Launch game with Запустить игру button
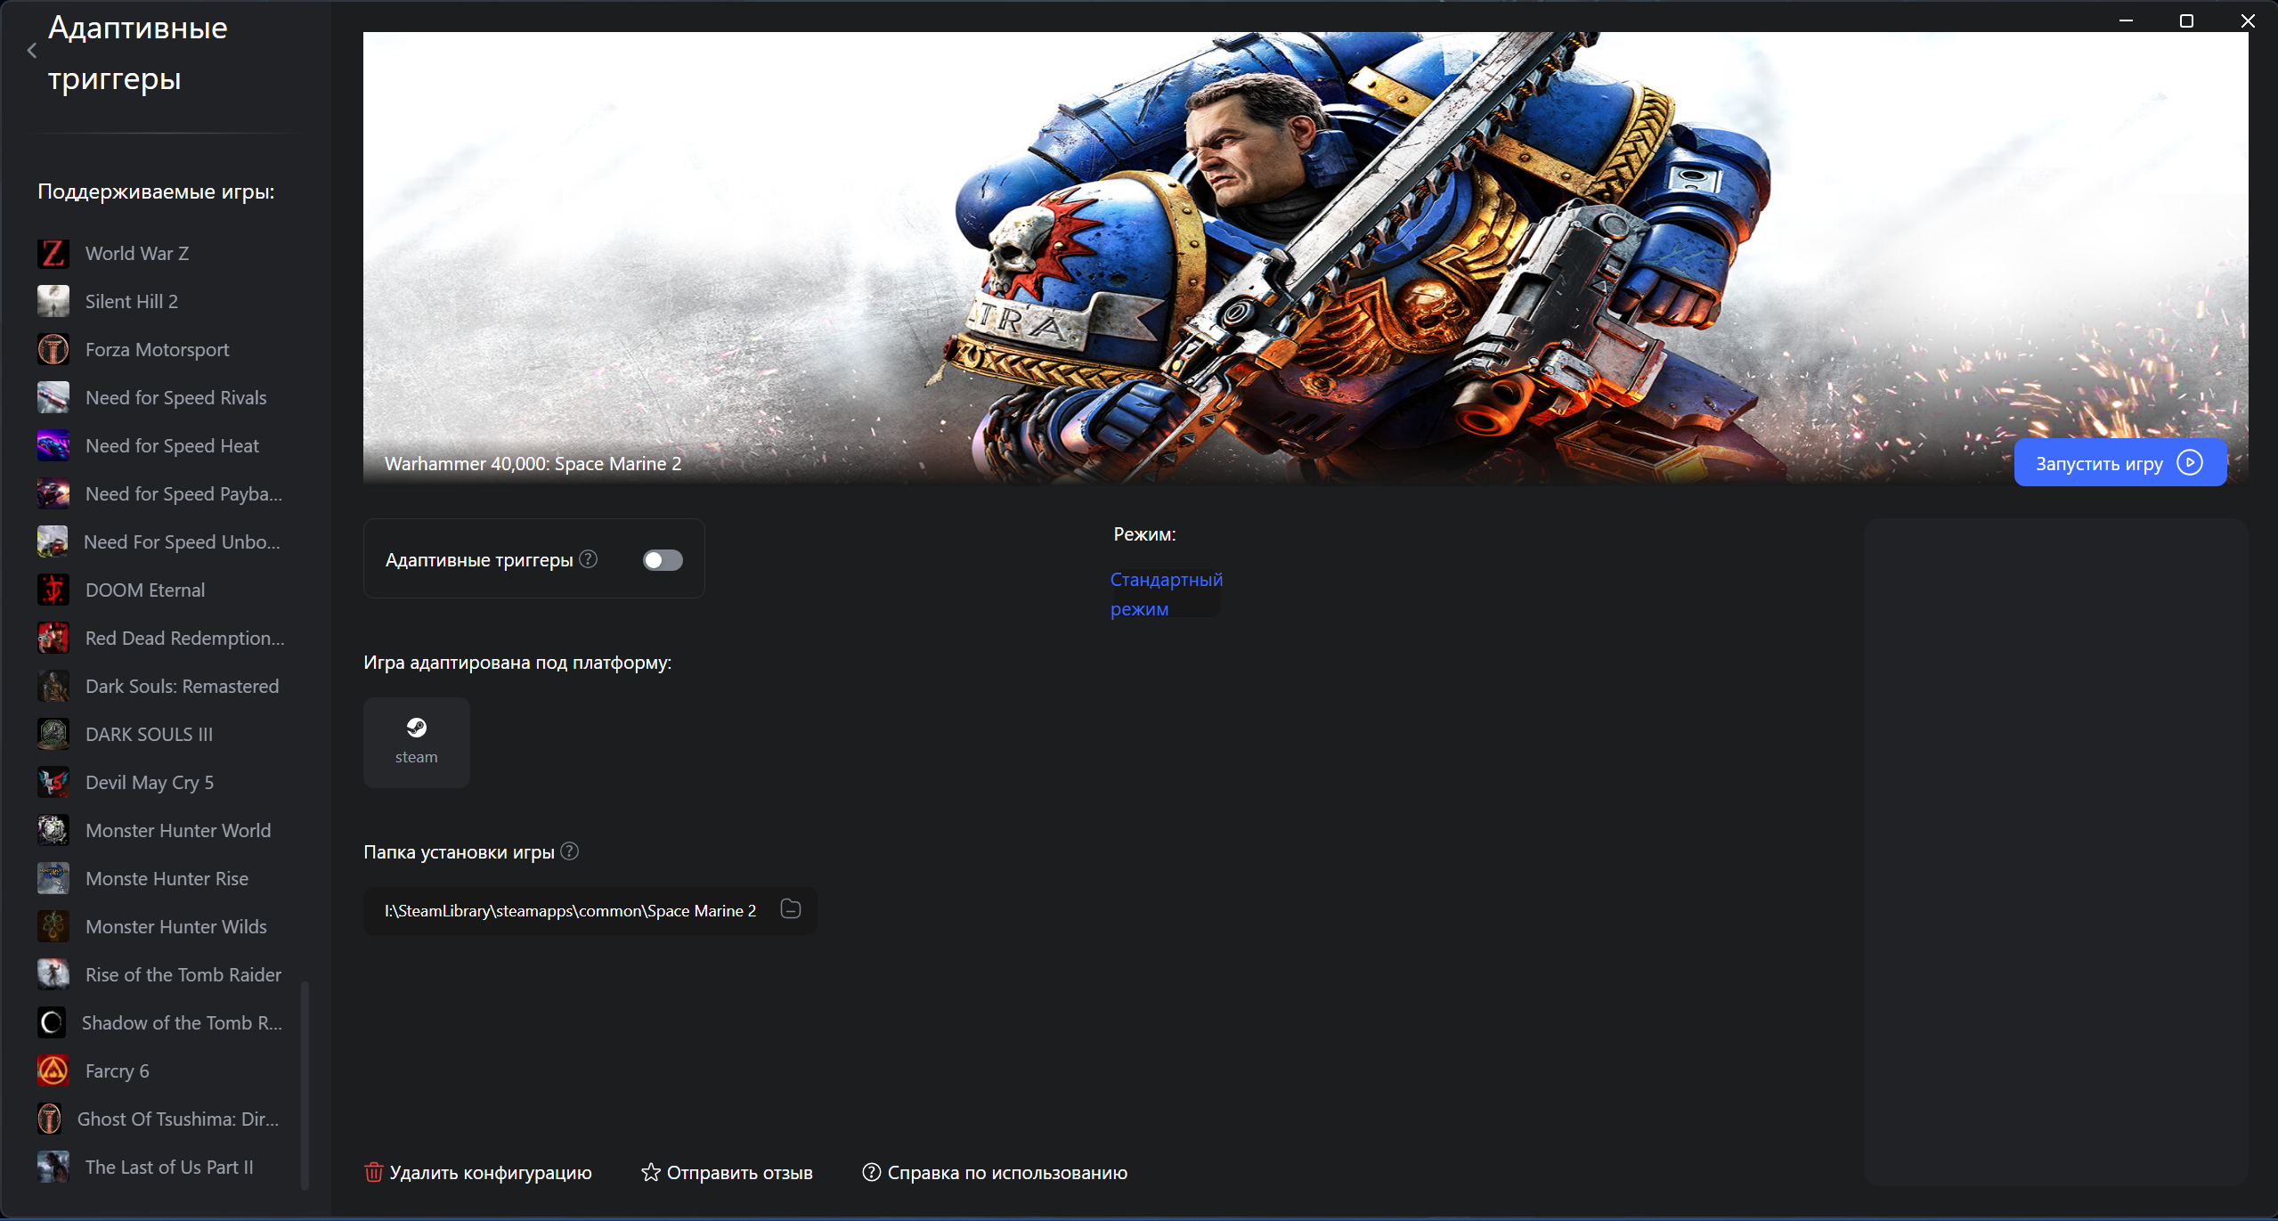 click(x=2120, y=463)
